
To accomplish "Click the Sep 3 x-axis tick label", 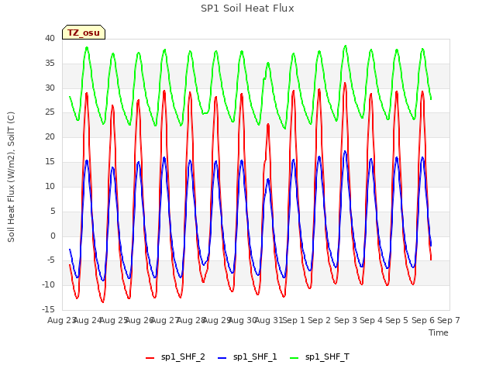I will (x=345, y=320).
